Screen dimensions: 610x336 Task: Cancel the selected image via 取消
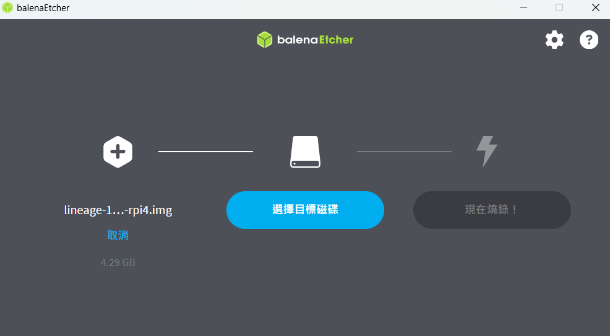pos(118,235)
